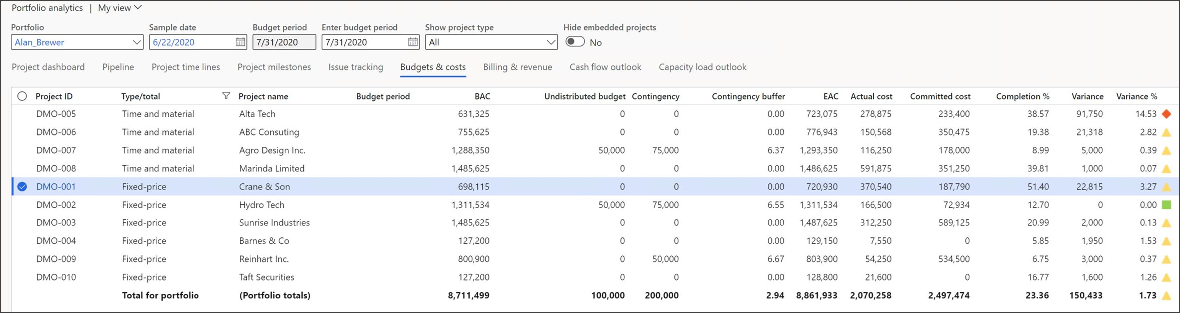Screen dimensions: 1180x313
Task: Open the Show project type dropdown
Action: coord(550,42)
